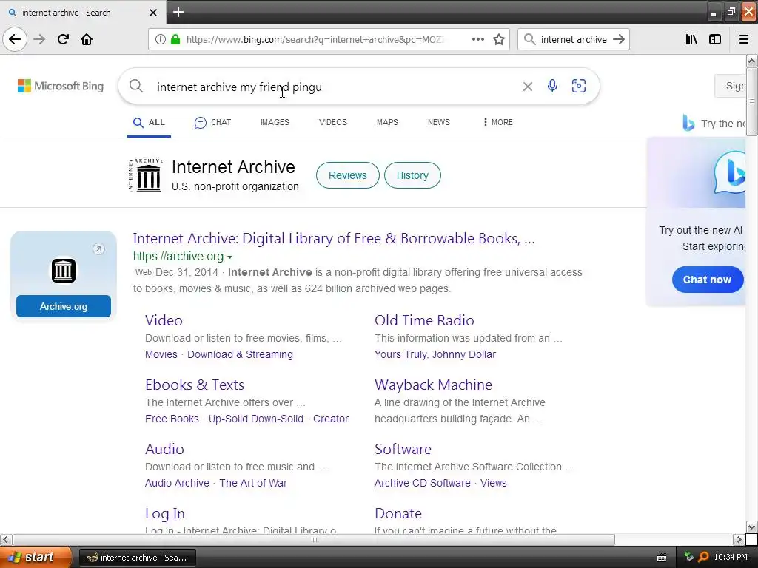Screen dimensions: 758x568
Task: Open the Archive CD Software sub-link
Action: coord(422,483)
